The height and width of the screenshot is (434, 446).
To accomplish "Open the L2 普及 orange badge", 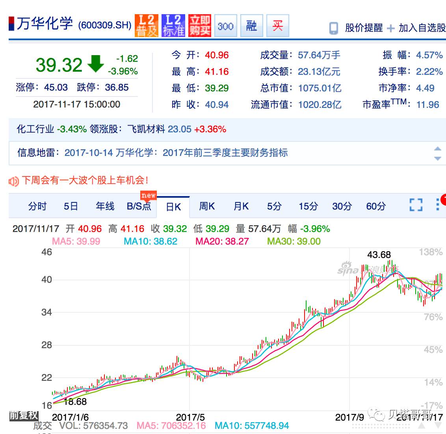I will 146,26.
